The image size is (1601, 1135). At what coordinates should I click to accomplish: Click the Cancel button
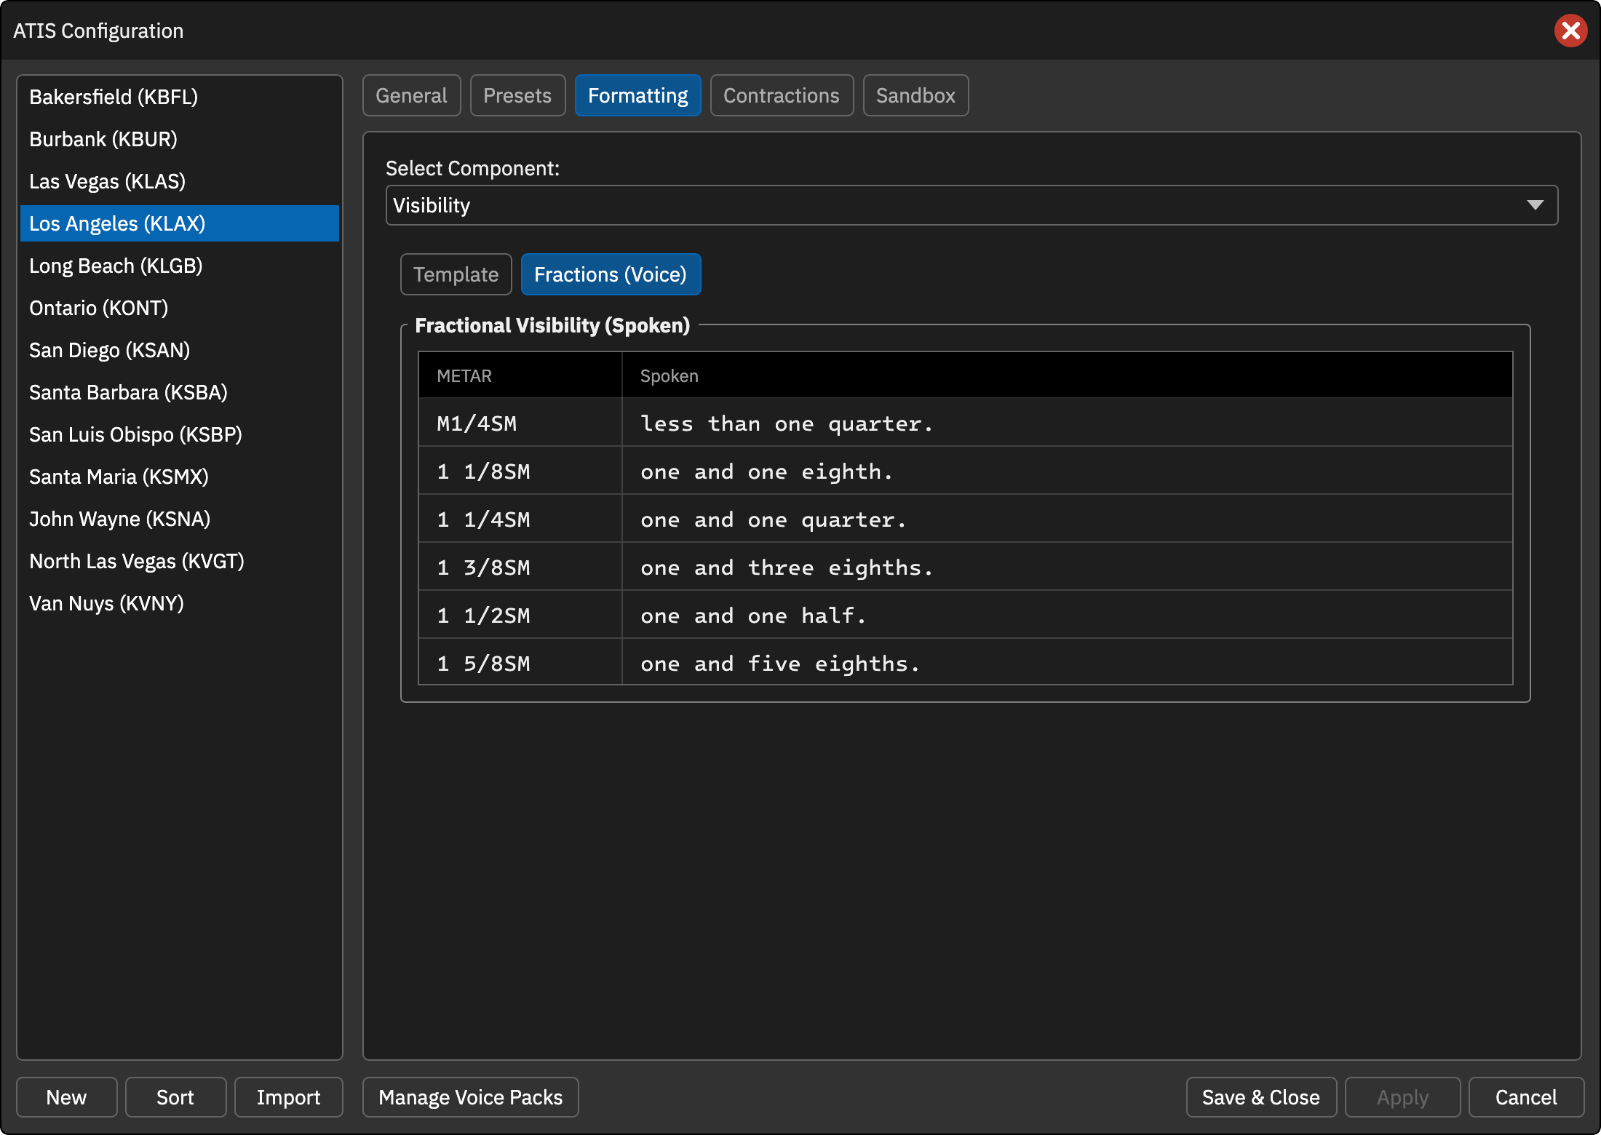pyautogui.click(x=1526, y=1097)
